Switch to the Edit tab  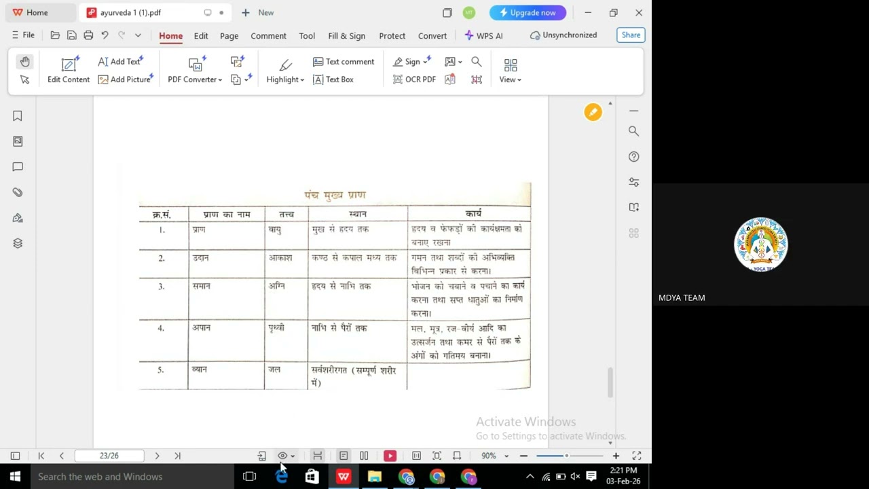(201, 35)
